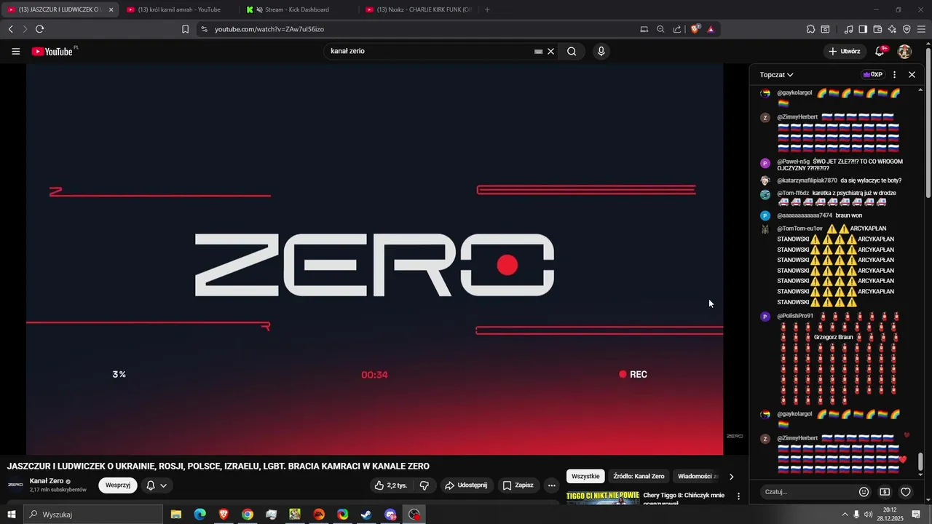Open the system tray volume icon
932x524 pixels.
(868, 515)
